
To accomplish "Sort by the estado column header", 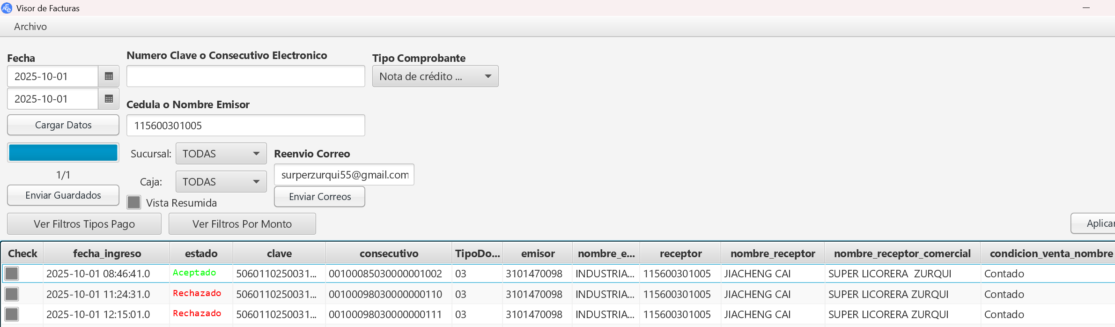I will tap(201, 253).
